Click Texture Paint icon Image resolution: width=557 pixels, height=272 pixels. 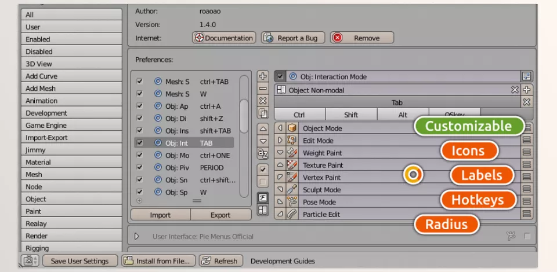click(292, 165)
